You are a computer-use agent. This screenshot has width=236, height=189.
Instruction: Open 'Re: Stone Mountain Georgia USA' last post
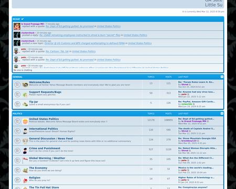[x=197, y=139]
